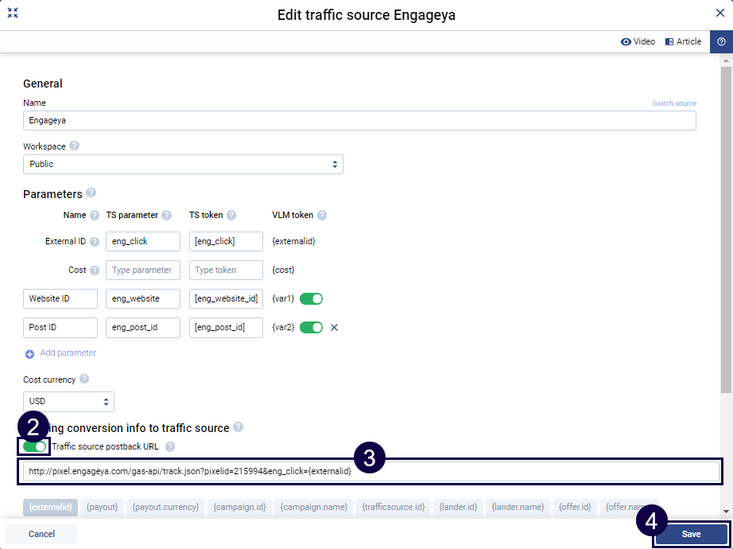
Task: Insert the {payout} token
Action: 101,506
